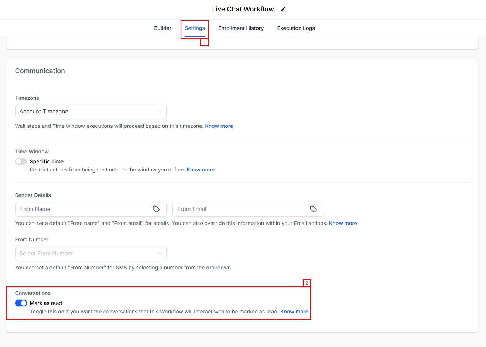Go to the Execution Logs tab
Image resolution: width=486 pixels, height=347 pixels.
[x=296, y=28]
